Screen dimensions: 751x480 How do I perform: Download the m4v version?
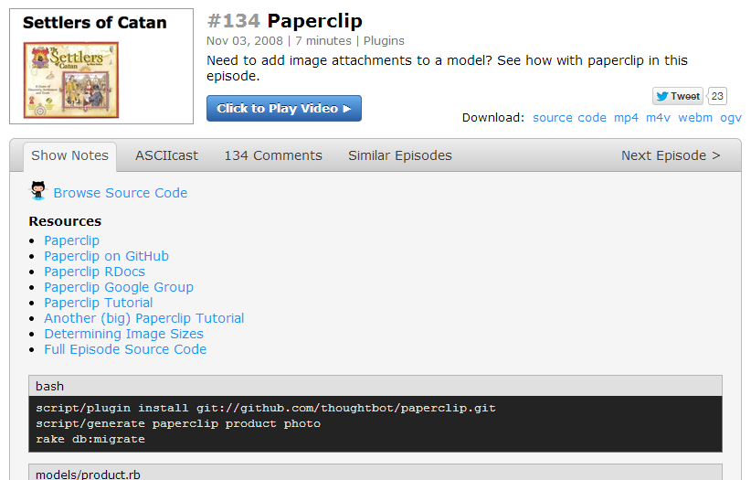658,117
